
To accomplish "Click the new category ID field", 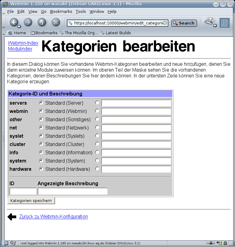I will point(23,191).
